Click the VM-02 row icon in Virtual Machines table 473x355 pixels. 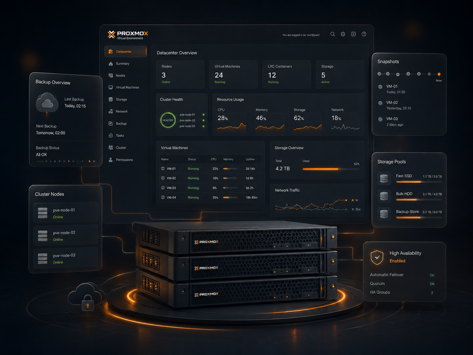pyautogui.click(x=163, y=178)
